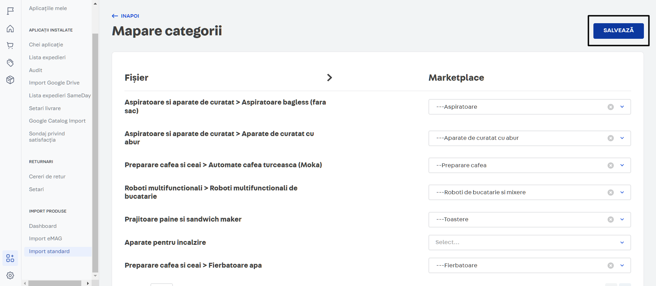The width and height of the screenshot is (656, 286).
Task: Select Lista expedieri SameDay menu item
Action: [x=59, y=96]
